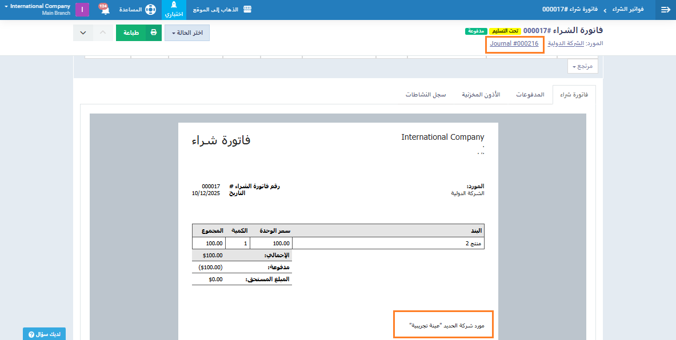Click the printer icon on the green button
This screenshot has height=340, width=676.
(154, 33)
